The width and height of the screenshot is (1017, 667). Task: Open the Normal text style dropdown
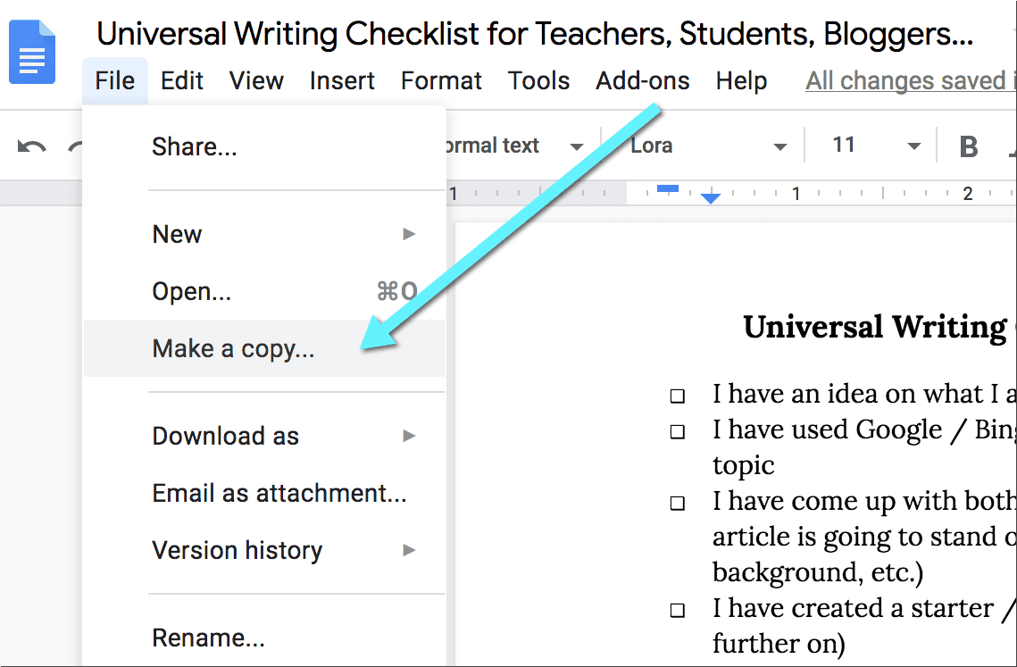[516, 146]
